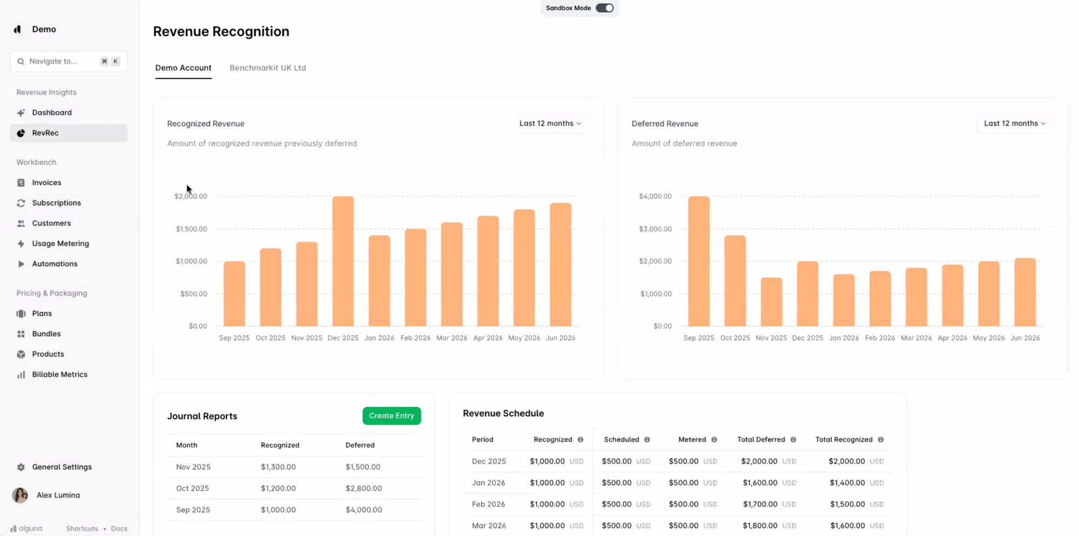Open the Automations section
The height and width of the screenshot is (536, 1079).
[54, 264]
